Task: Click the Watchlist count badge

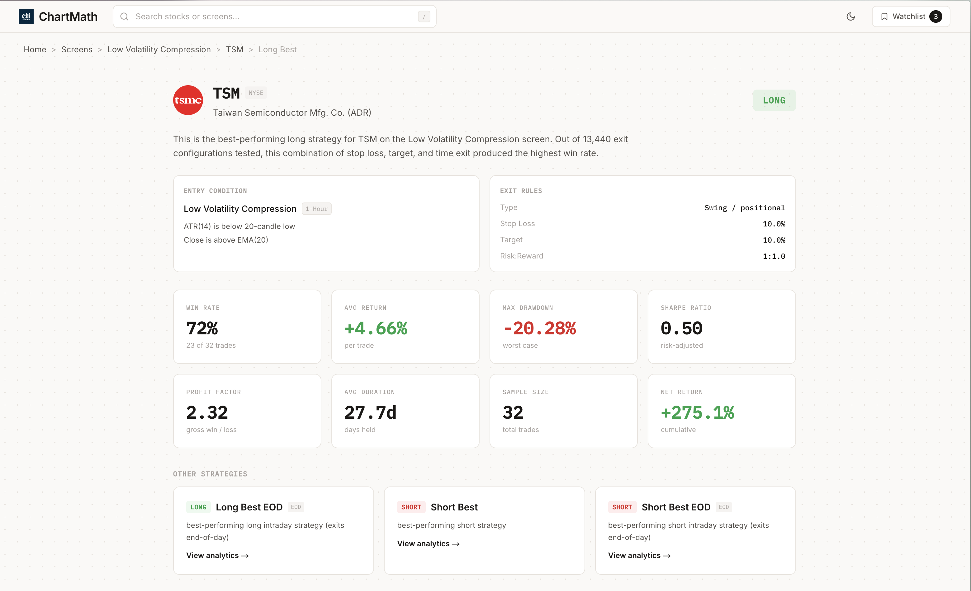Action: (x=935, y=16)
